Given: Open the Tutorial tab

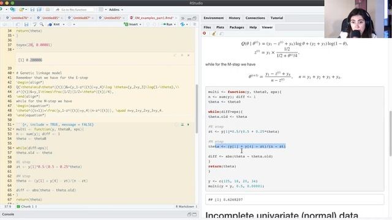Looking at the screenshot, I should click(276, 18).
